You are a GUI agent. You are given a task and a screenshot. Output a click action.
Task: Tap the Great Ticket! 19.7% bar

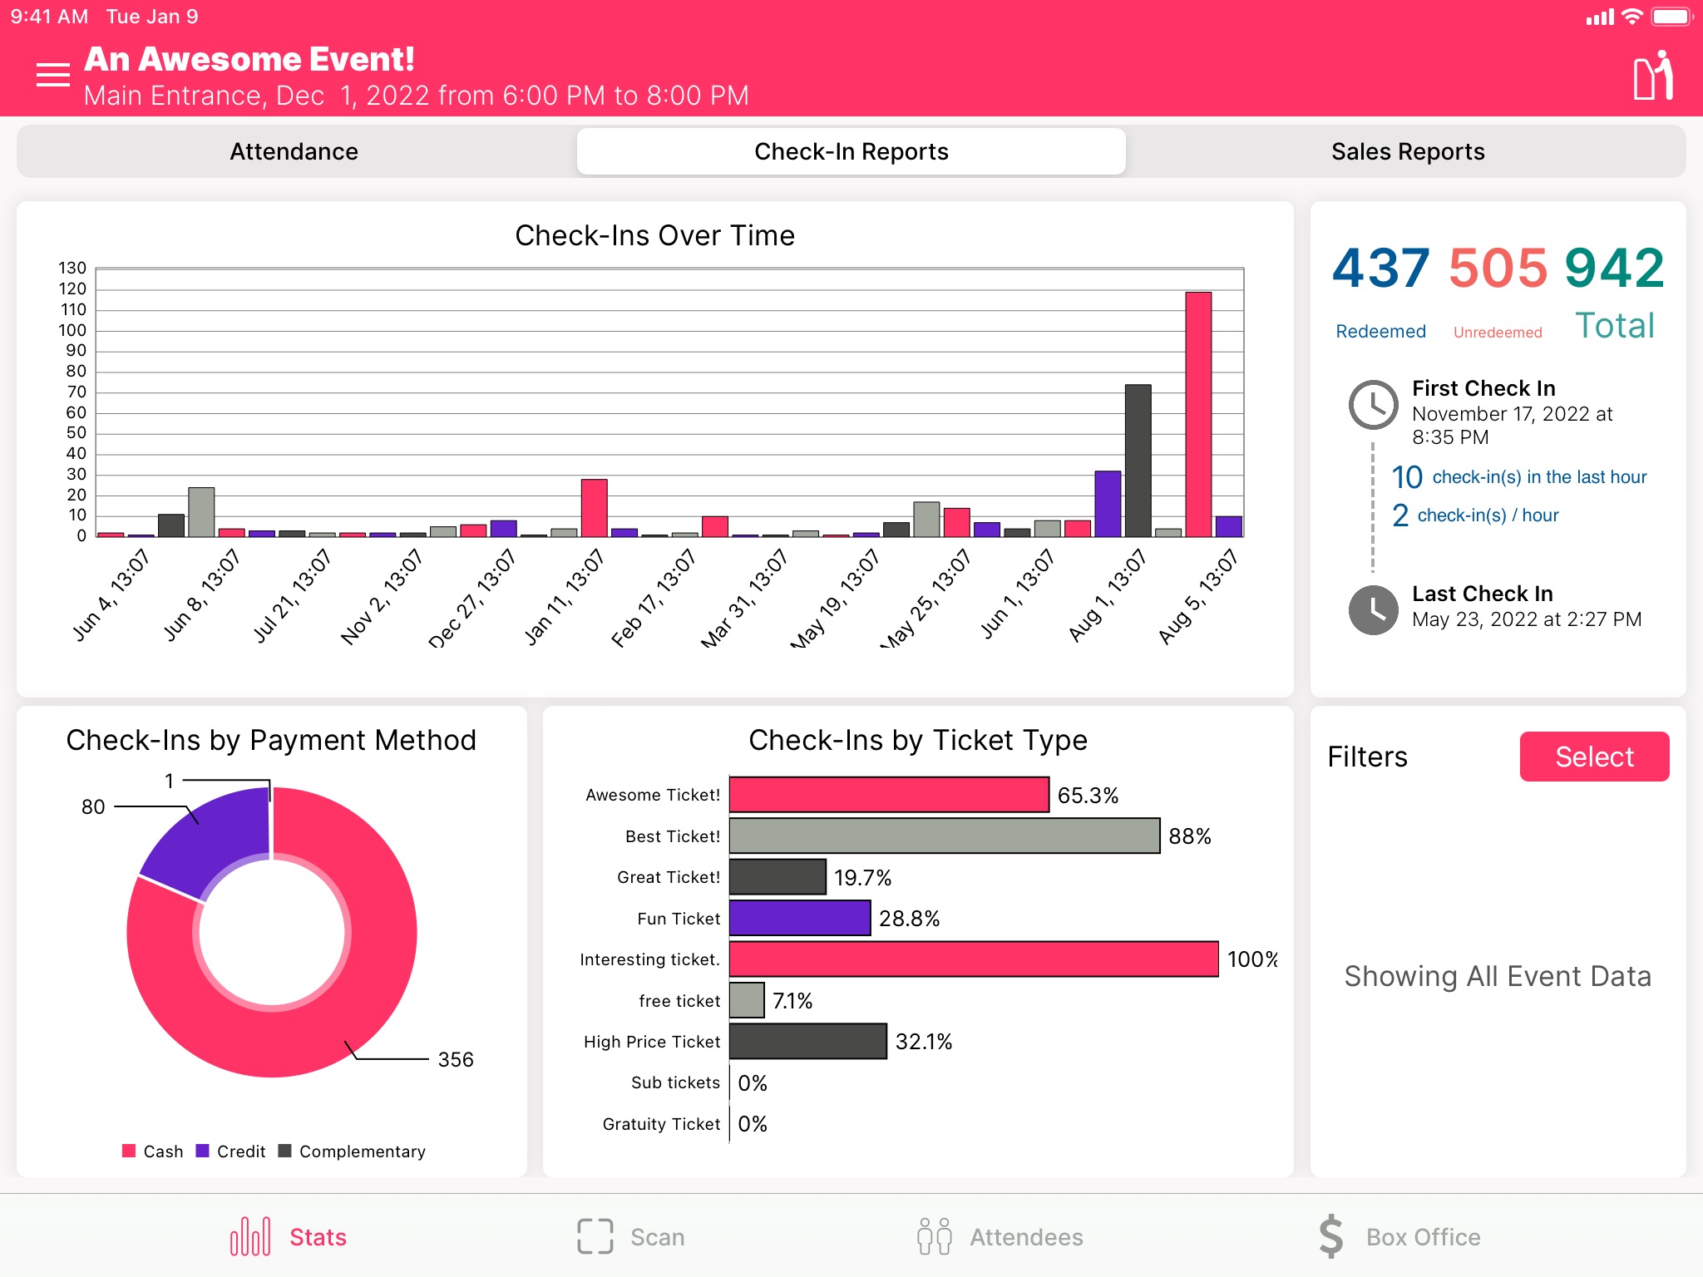tap(777, 877)
